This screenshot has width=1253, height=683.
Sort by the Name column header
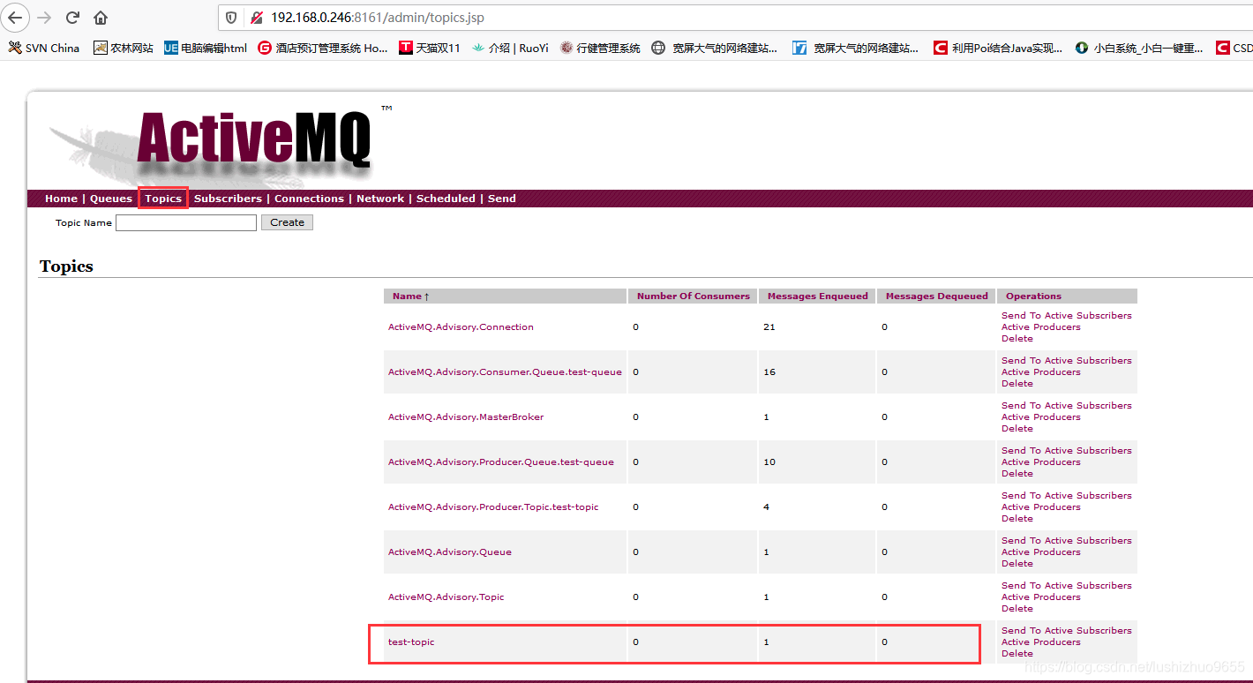407,296
